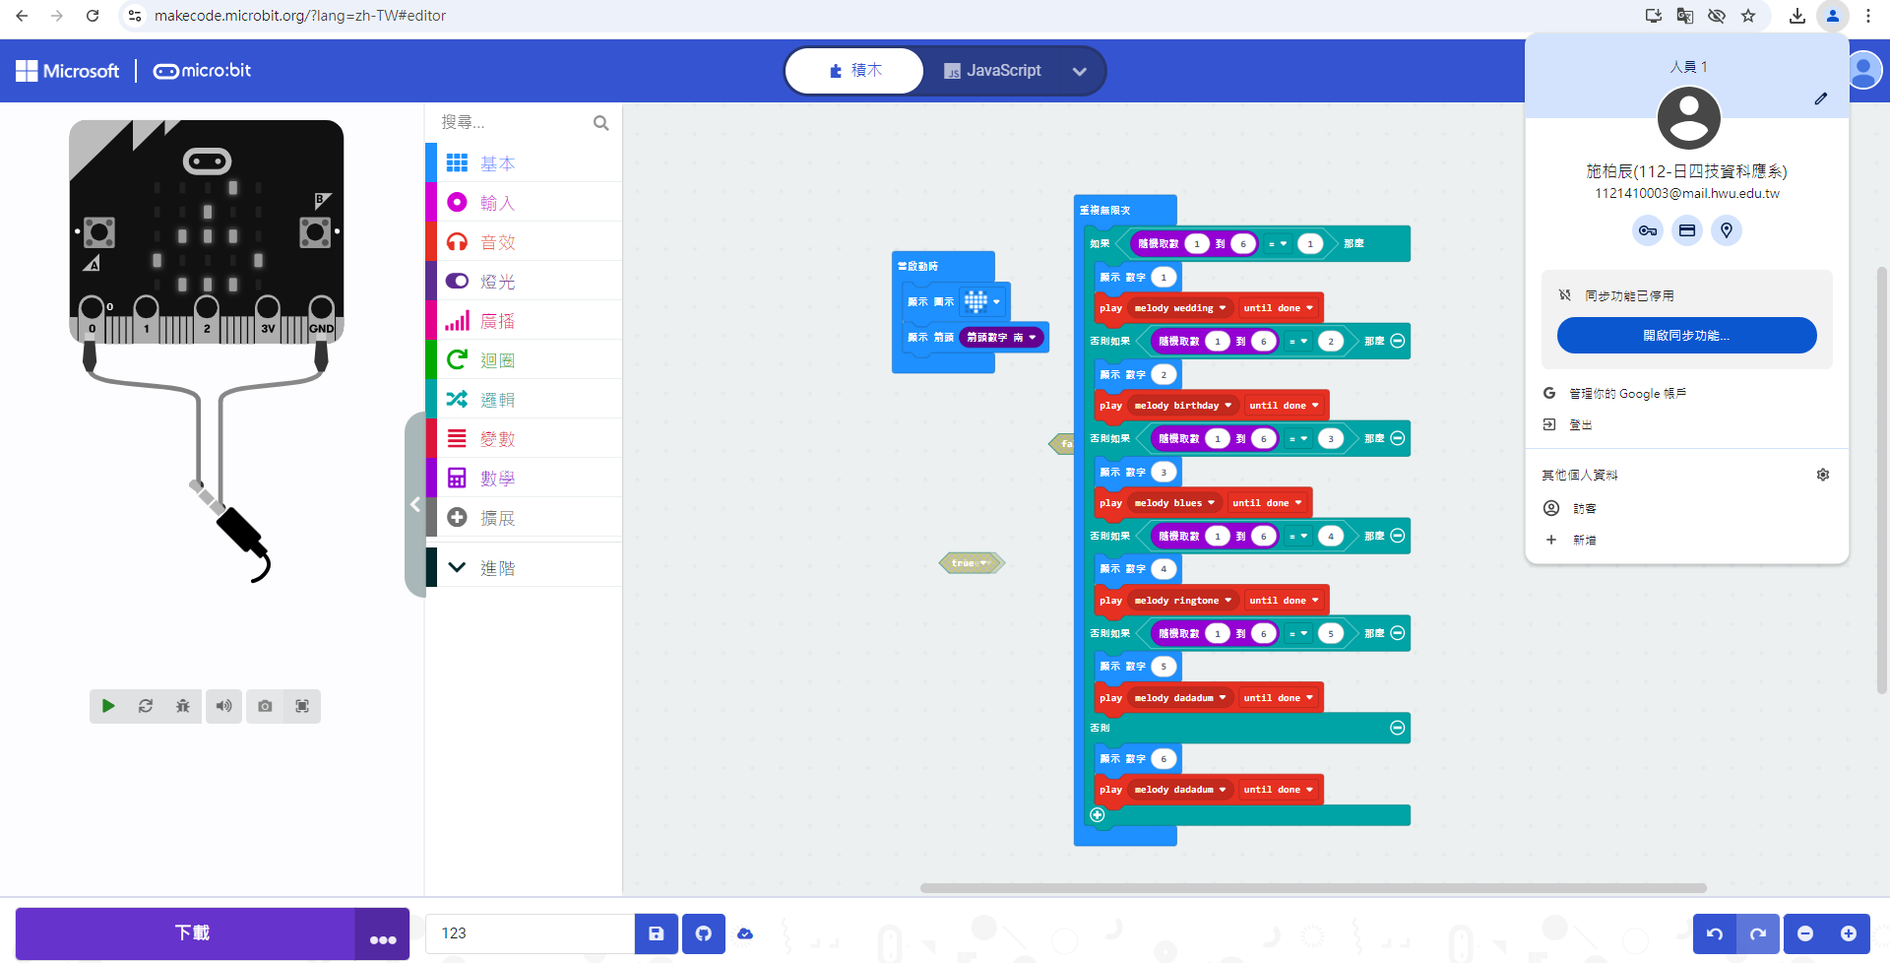The image size is (1890, 963).
Task: Restart the simulator
Action: point(146,706)
